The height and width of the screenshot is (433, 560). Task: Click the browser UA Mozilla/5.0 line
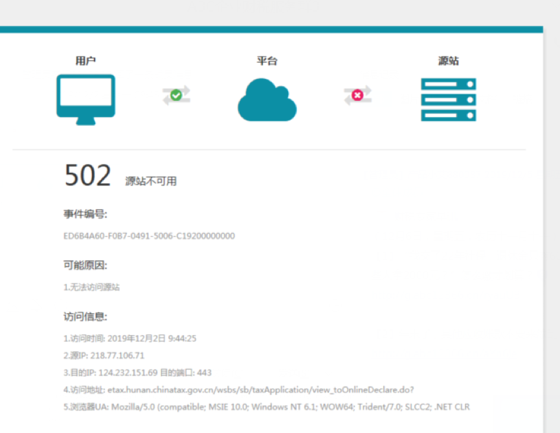[267, 407]
